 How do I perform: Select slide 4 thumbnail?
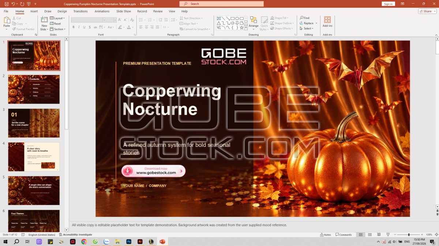[34, 157]
